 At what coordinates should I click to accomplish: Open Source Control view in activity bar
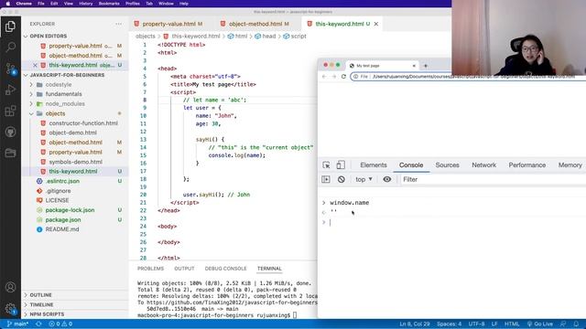tap(10, 69)
